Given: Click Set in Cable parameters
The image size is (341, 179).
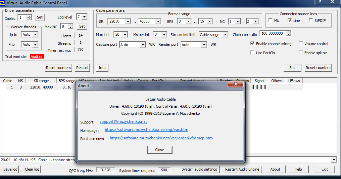Looking at the screenshot, I should coord(292,68).
